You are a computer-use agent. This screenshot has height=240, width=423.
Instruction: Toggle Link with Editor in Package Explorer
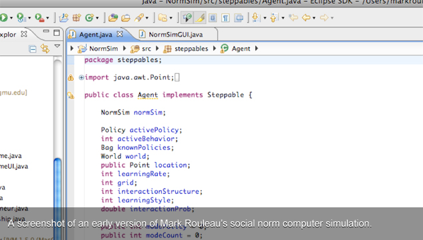[x=45, y=49]
